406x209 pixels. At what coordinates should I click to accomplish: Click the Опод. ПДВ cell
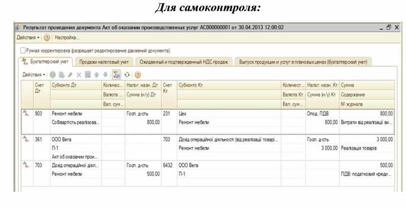click(322, 113)
